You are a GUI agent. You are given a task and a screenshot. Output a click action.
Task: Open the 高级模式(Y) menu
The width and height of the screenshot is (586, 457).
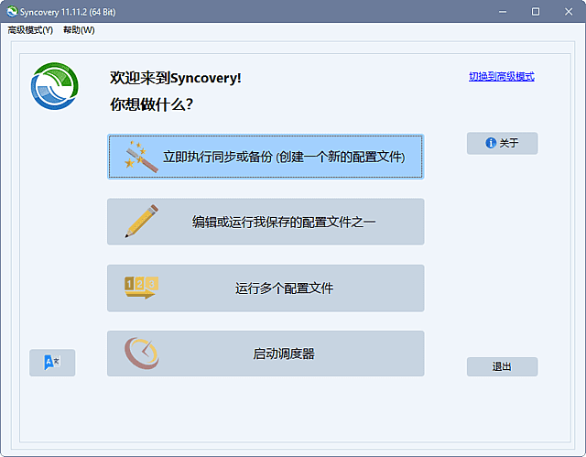point(30,30)
